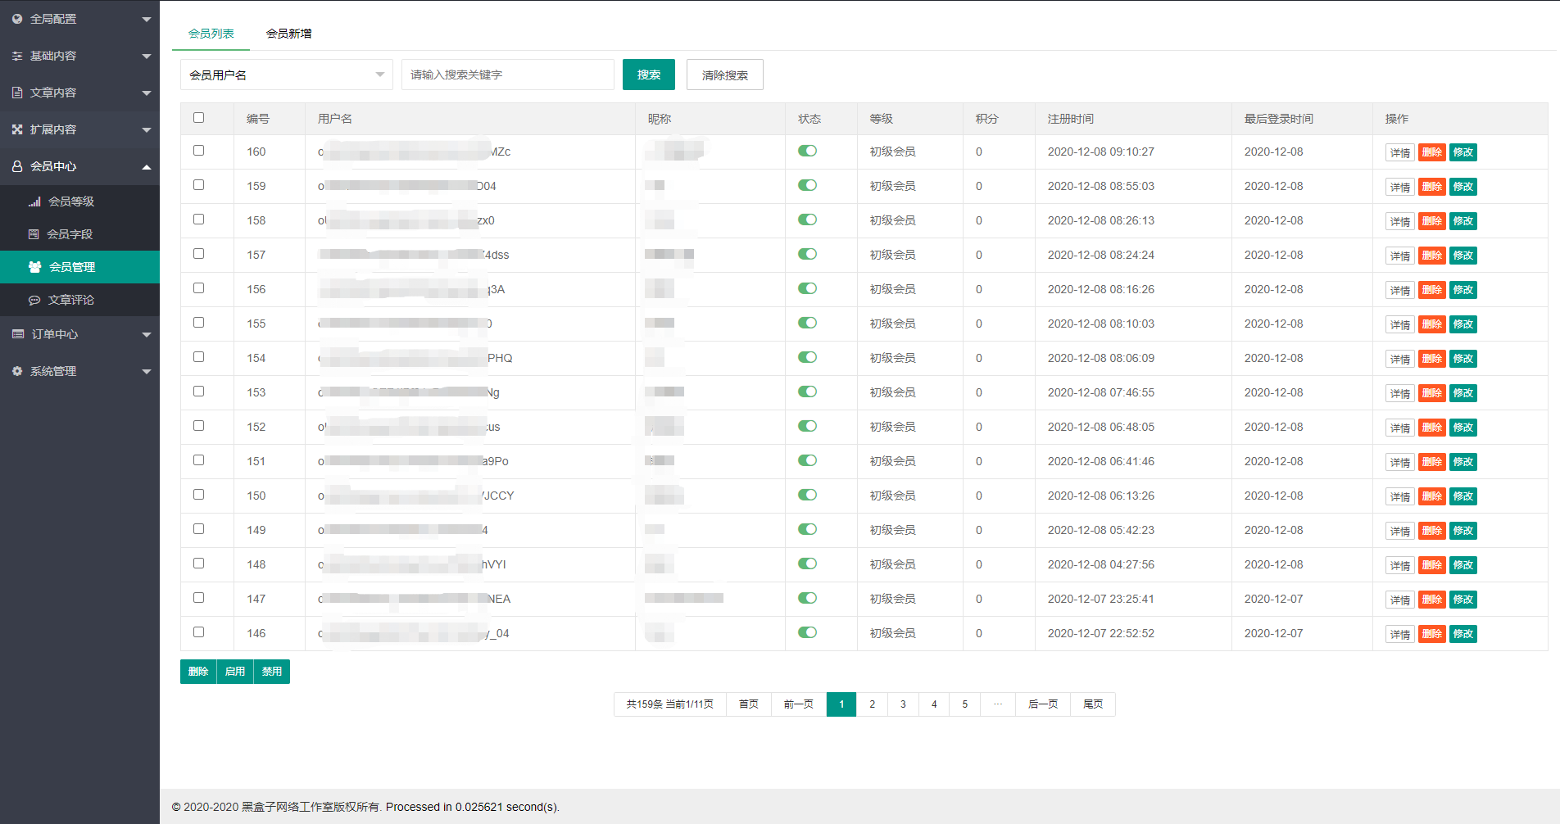Screen dimensions: 1560x824
Task: Click the bulk 禁用 button
Action: 272,672
